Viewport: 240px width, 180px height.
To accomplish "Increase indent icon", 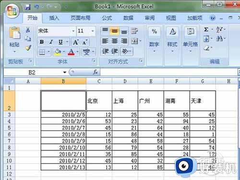I will coord(115,51).
